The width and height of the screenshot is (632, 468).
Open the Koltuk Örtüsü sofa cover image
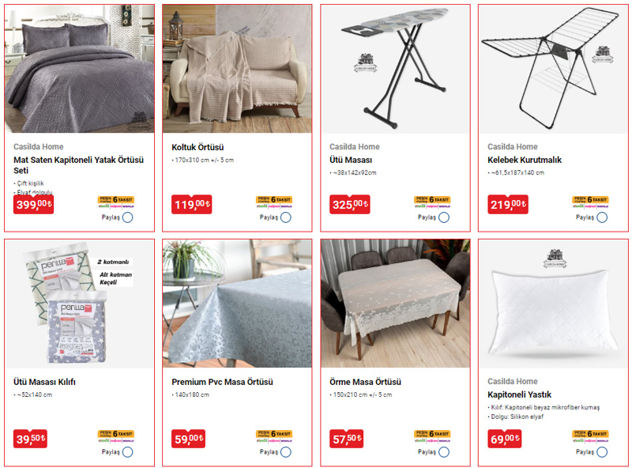[x=238, y=69]
